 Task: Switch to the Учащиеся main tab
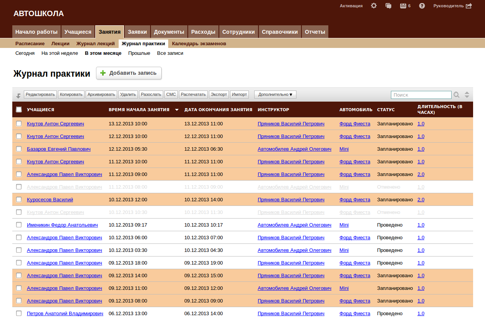click(78, 32)
